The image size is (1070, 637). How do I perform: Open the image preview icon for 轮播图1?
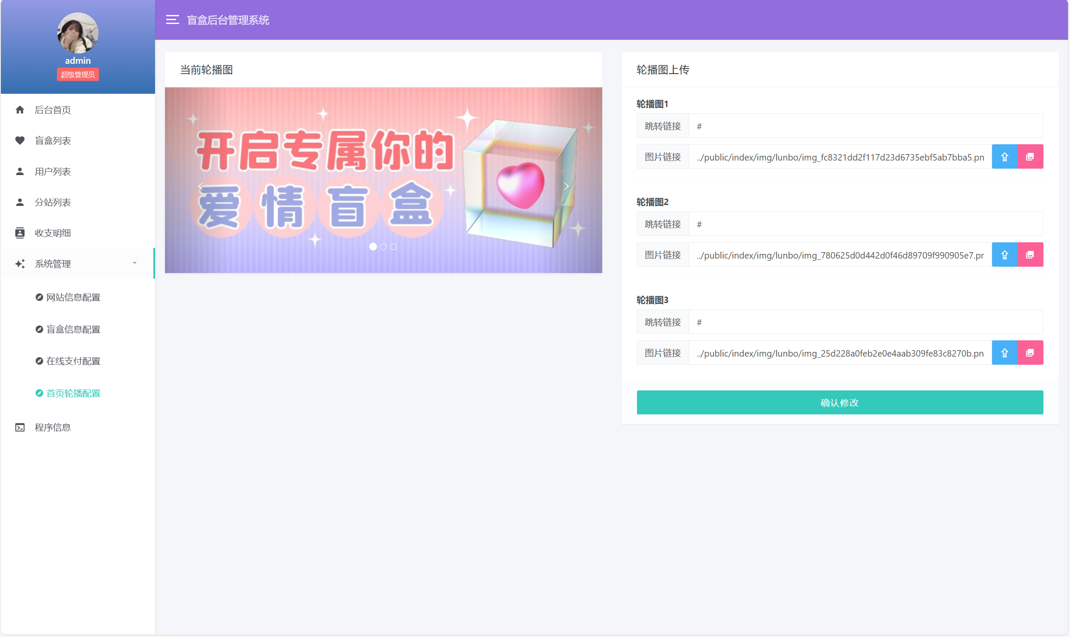(1031, 156)
